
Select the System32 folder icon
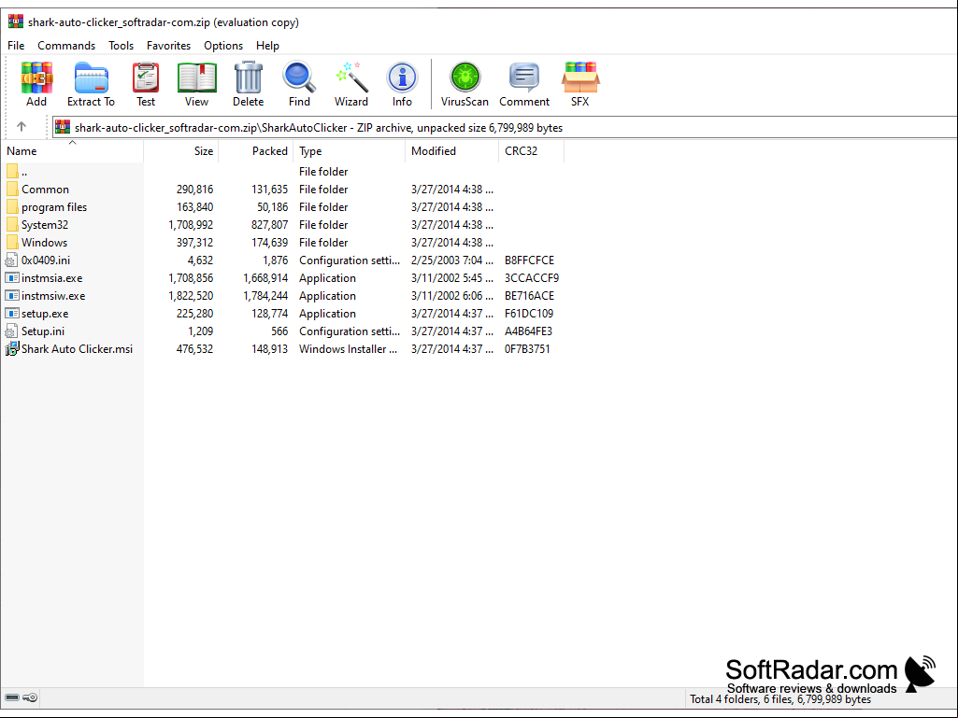click(x=12, y=225)
